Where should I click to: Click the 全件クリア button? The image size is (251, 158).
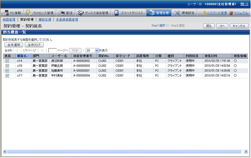[x=34, y=45]
